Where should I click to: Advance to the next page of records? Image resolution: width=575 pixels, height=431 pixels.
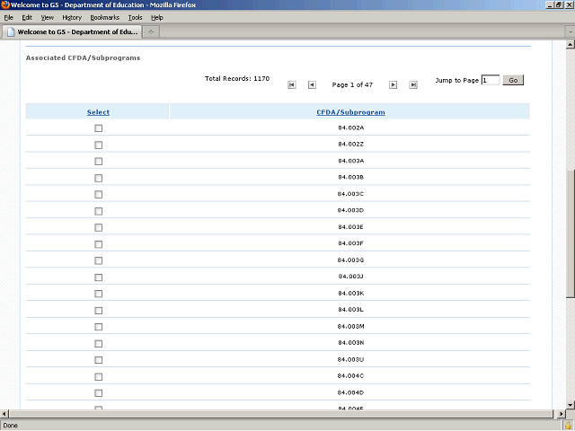point(393,85)
